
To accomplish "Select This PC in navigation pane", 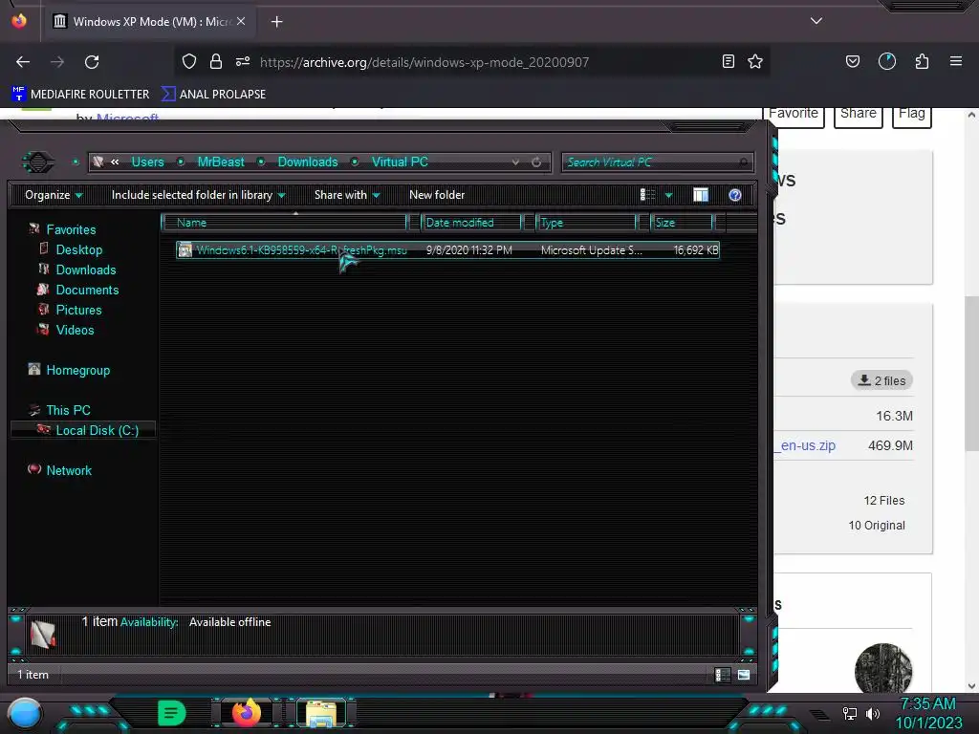I will (68, 410).
